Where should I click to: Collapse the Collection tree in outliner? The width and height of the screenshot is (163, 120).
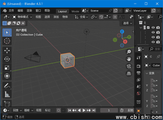141,28
